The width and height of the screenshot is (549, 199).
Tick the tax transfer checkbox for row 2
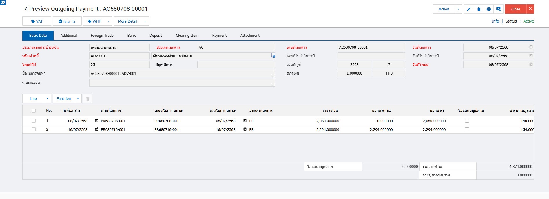click(x=467, y=129)
